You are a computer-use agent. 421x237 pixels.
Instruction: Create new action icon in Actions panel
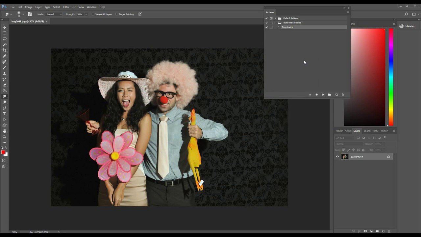pyautogui.click(x=336, y=95)
